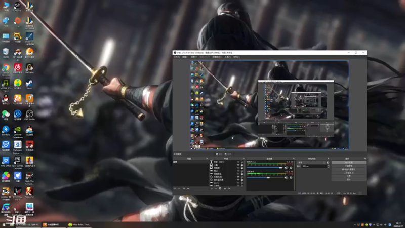Open QQ Music desktop icon
405x228 pixels.
(18, 84)
